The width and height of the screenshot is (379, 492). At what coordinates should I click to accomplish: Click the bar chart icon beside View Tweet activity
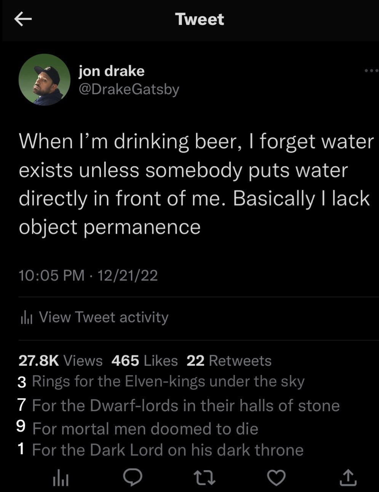[27, 317]
